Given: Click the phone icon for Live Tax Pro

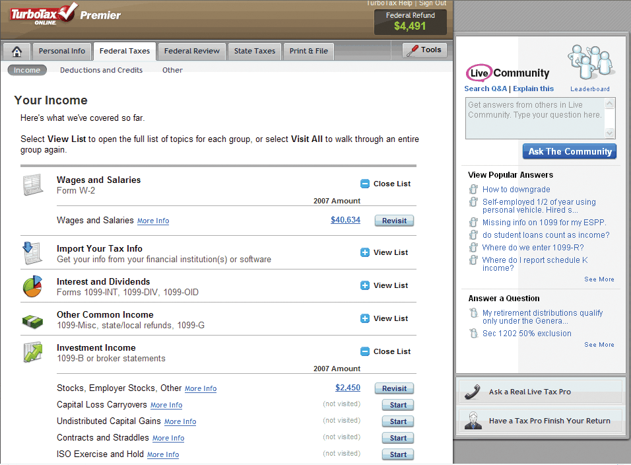Looking at the screenshot, I should 473,392.
